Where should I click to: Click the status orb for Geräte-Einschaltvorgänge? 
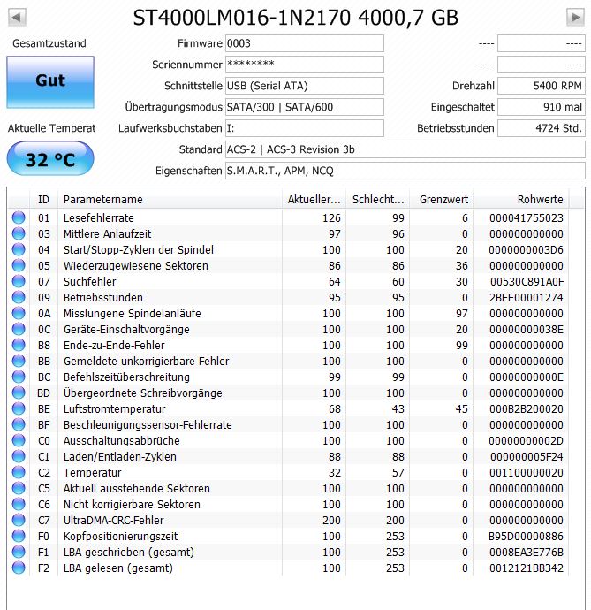[x=19, y=329]
